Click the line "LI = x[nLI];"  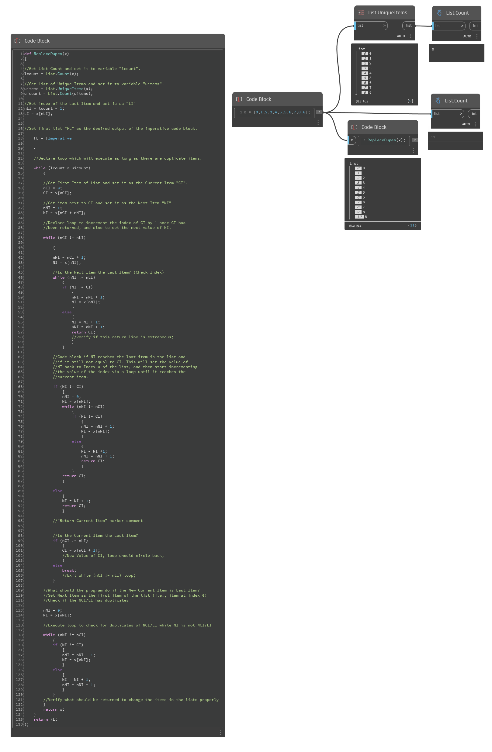[x=38, y=114]
